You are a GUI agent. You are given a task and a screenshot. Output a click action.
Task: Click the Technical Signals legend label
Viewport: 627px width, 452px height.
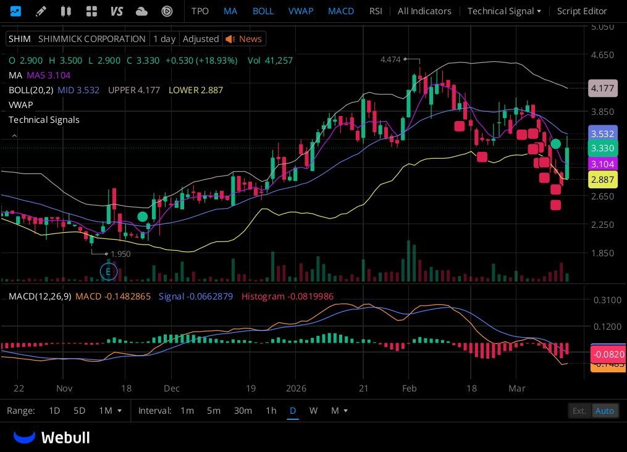[44, 120]
